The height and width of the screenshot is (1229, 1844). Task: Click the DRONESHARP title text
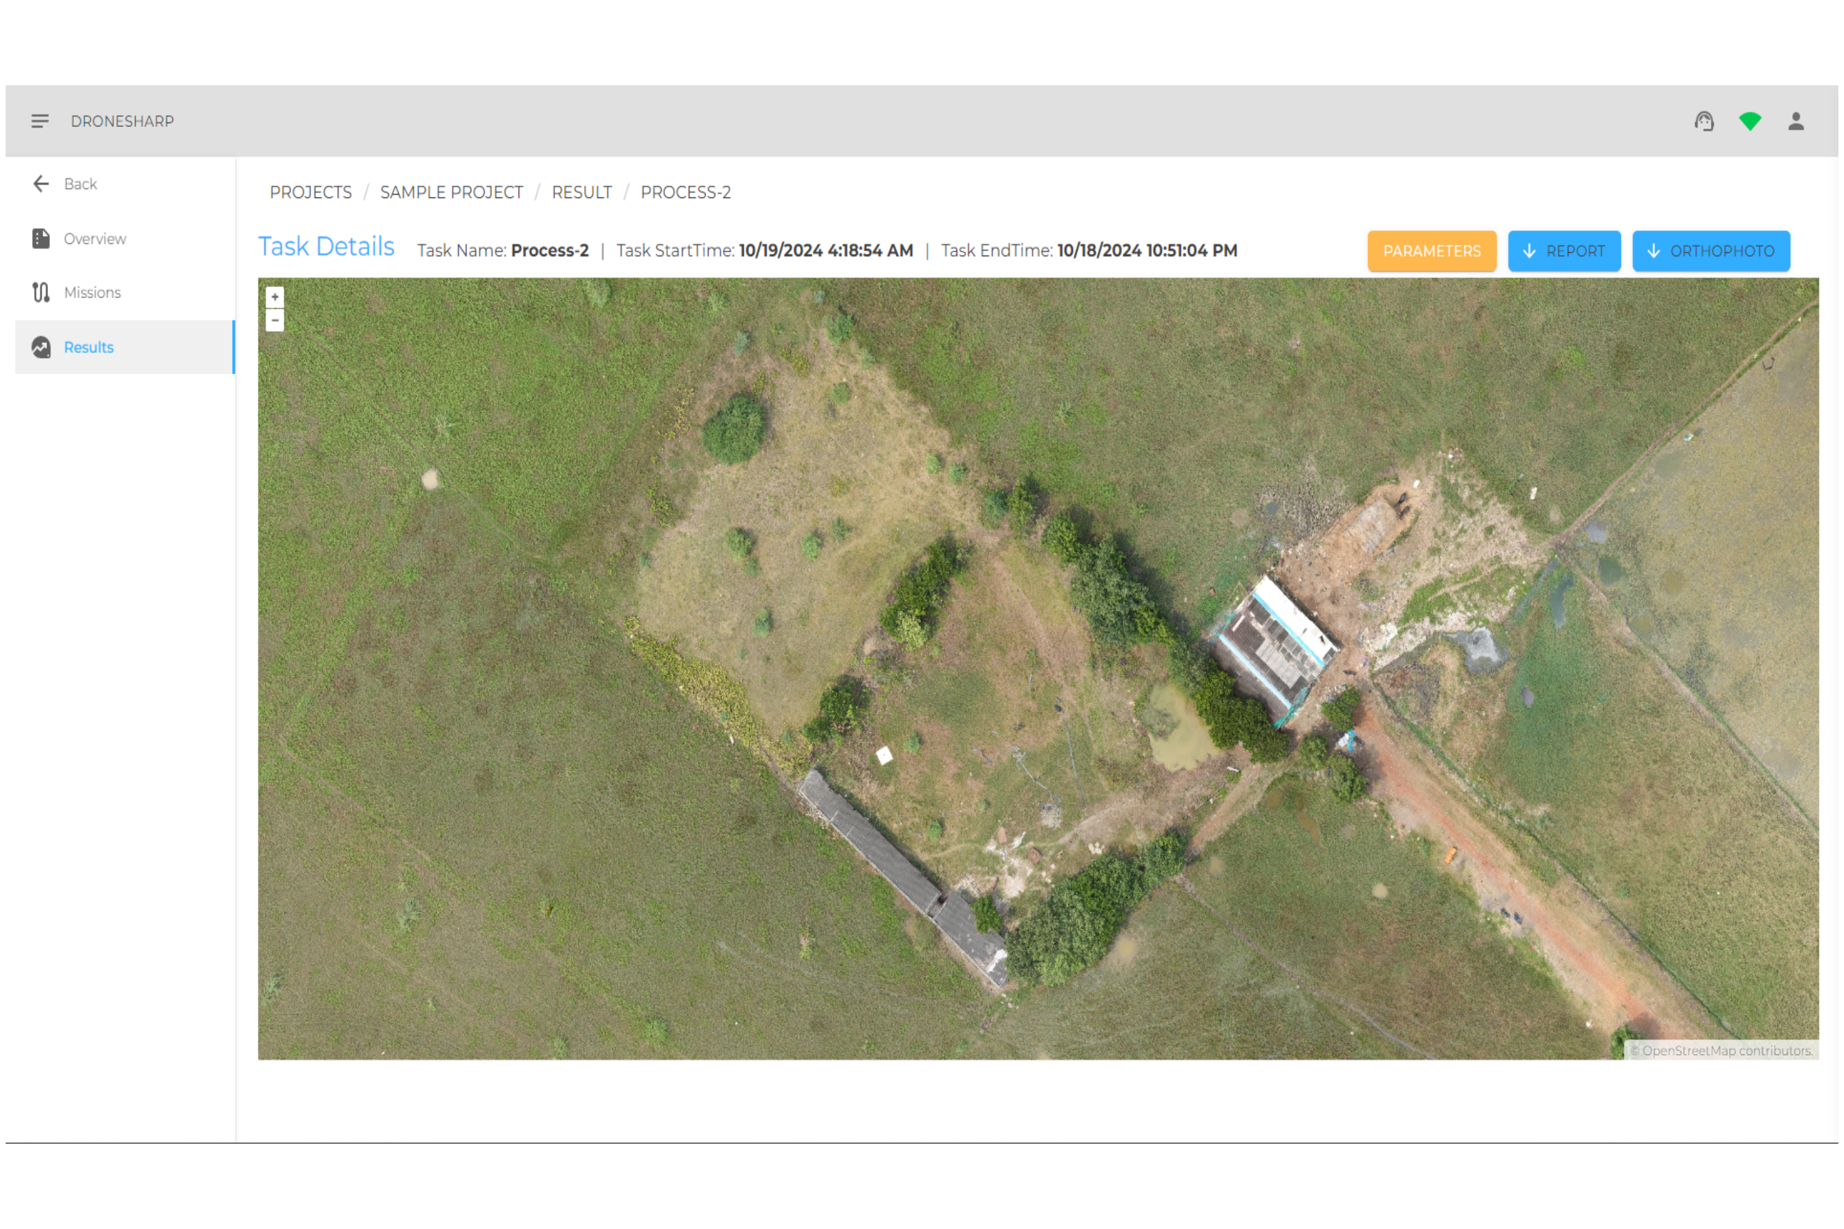click(x=122, y=121)
